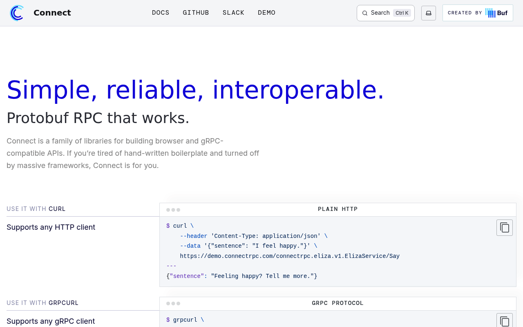Copy the grpcurl code snippet
523x327 pixels.
click(505, 321)
